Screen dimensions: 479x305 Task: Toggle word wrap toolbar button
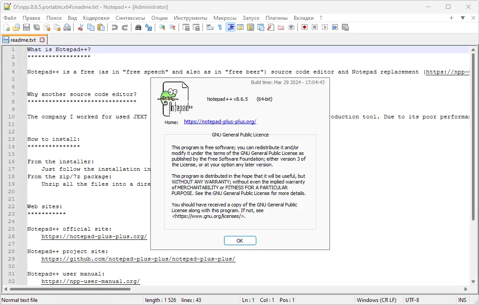point(210,27)
